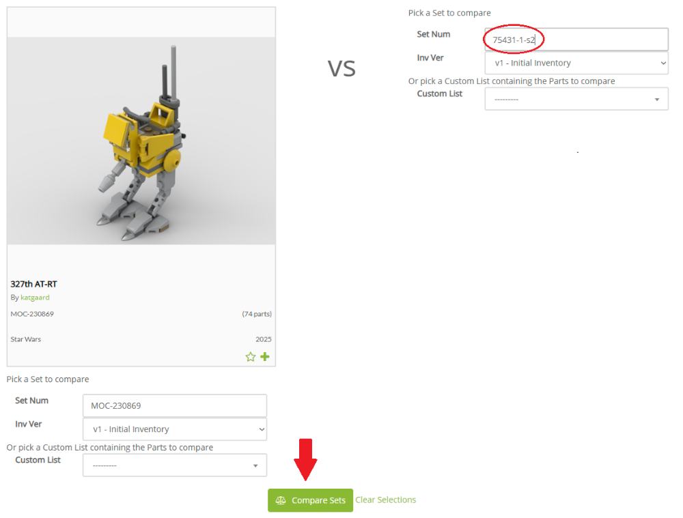Click the MOC-230869 number on the set card
The image size is (683, 518).
tap(32, 314)
